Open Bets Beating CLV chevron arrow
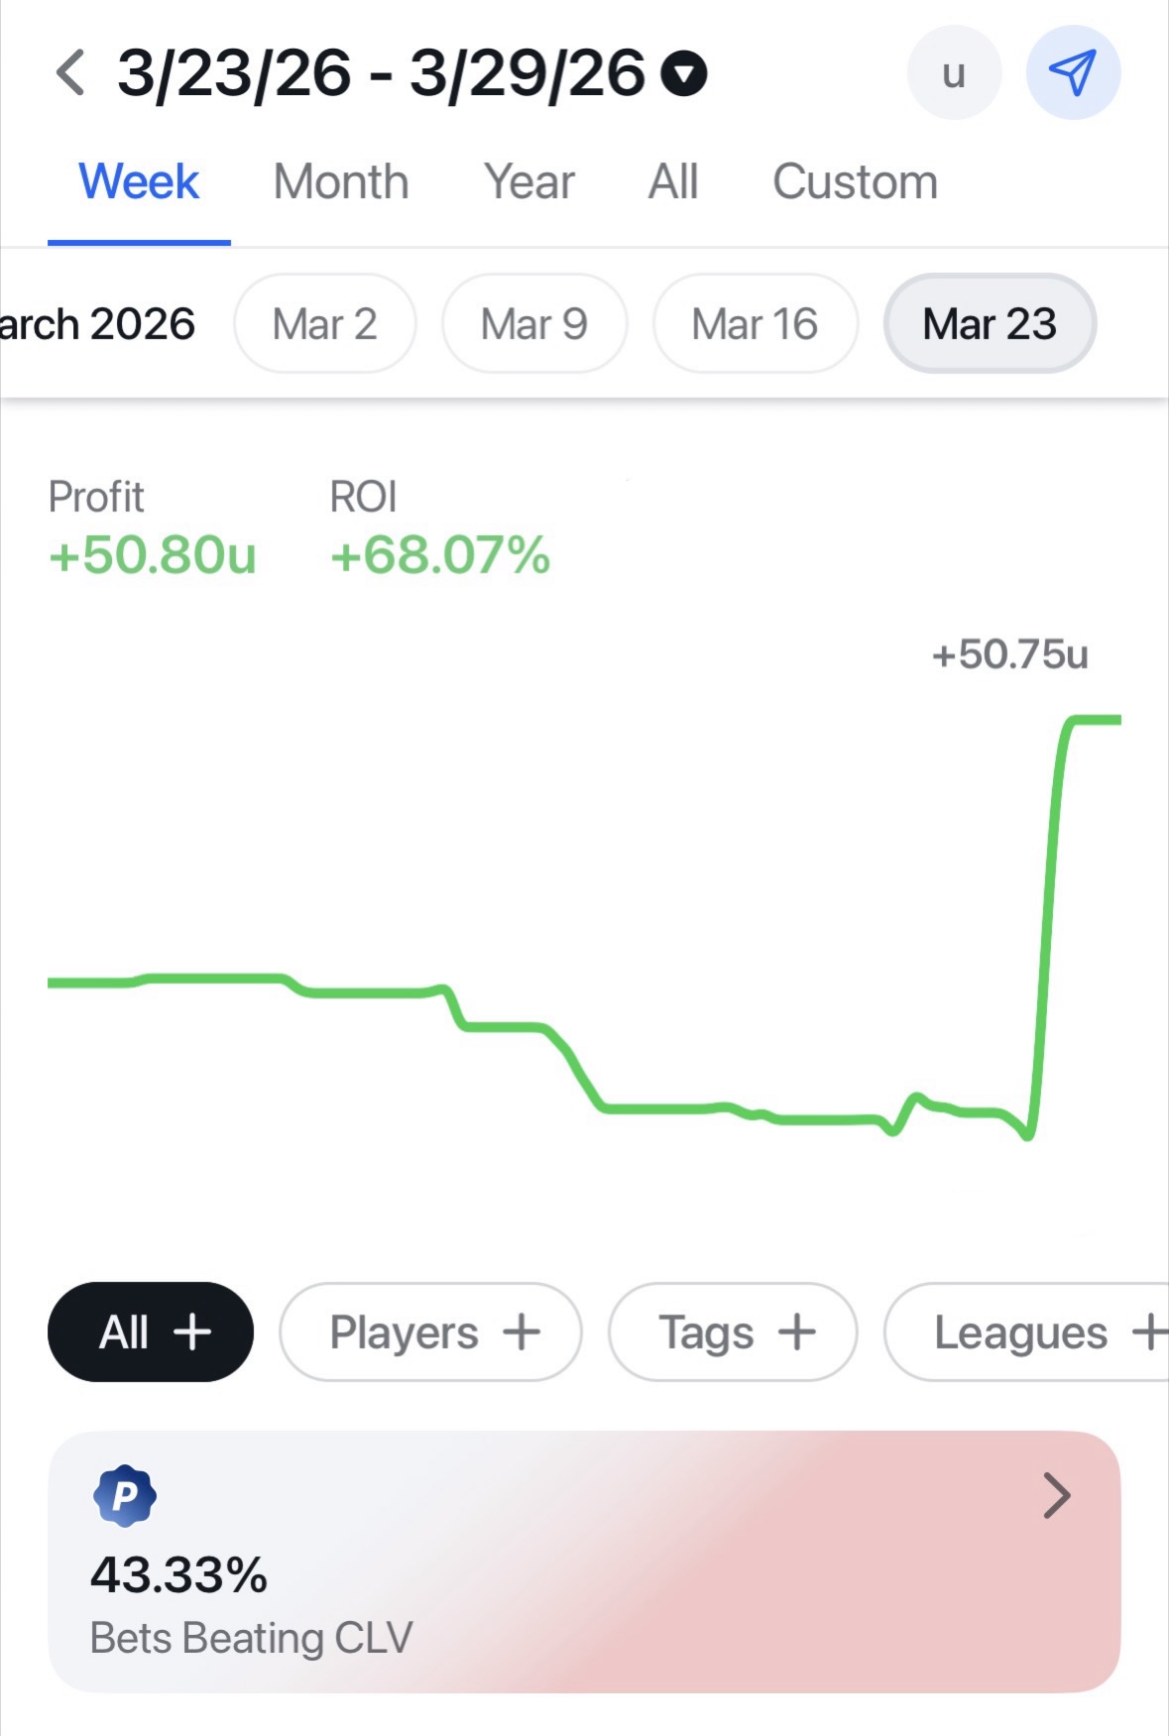 point(1057,1495)
